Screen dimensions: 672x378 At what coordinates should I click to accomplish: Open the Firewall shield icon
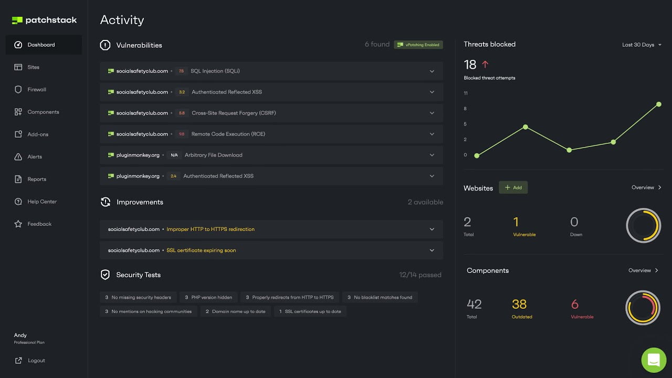(18, 90)
